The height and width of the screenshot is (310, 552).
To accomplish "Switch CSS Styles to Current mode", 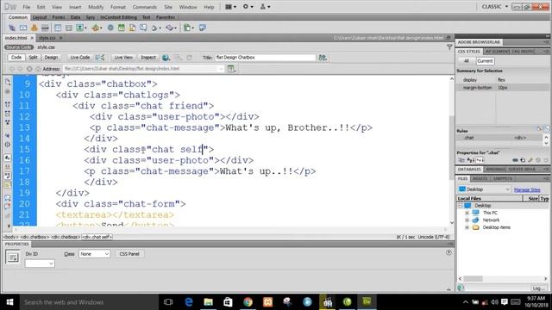I will [485, 61].
